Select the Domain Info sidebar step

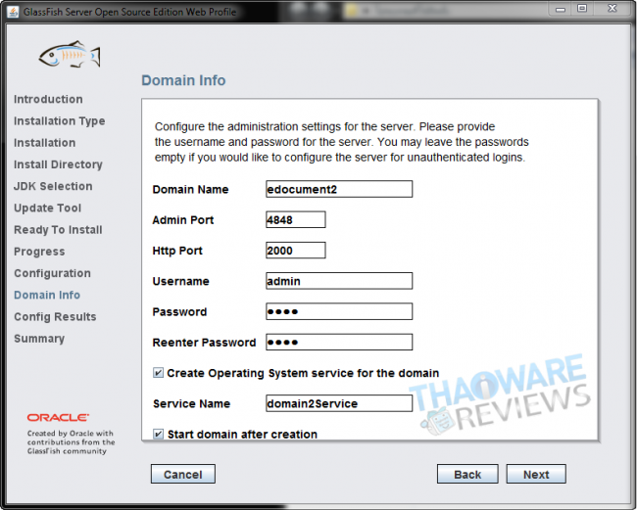tap(47, 295)
